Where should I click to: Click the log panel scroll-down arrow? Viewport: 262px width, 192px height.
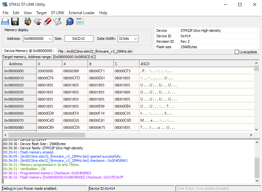257,180
